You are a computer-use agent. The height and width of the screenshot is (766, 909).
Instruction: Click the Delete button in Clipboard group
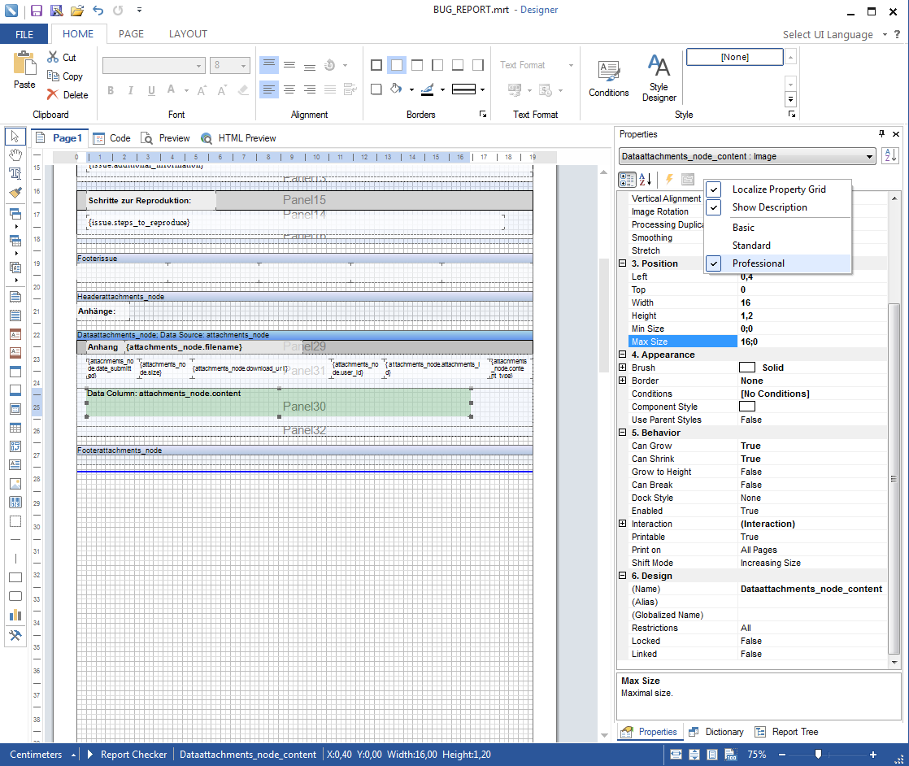click(x=67, y=94)
